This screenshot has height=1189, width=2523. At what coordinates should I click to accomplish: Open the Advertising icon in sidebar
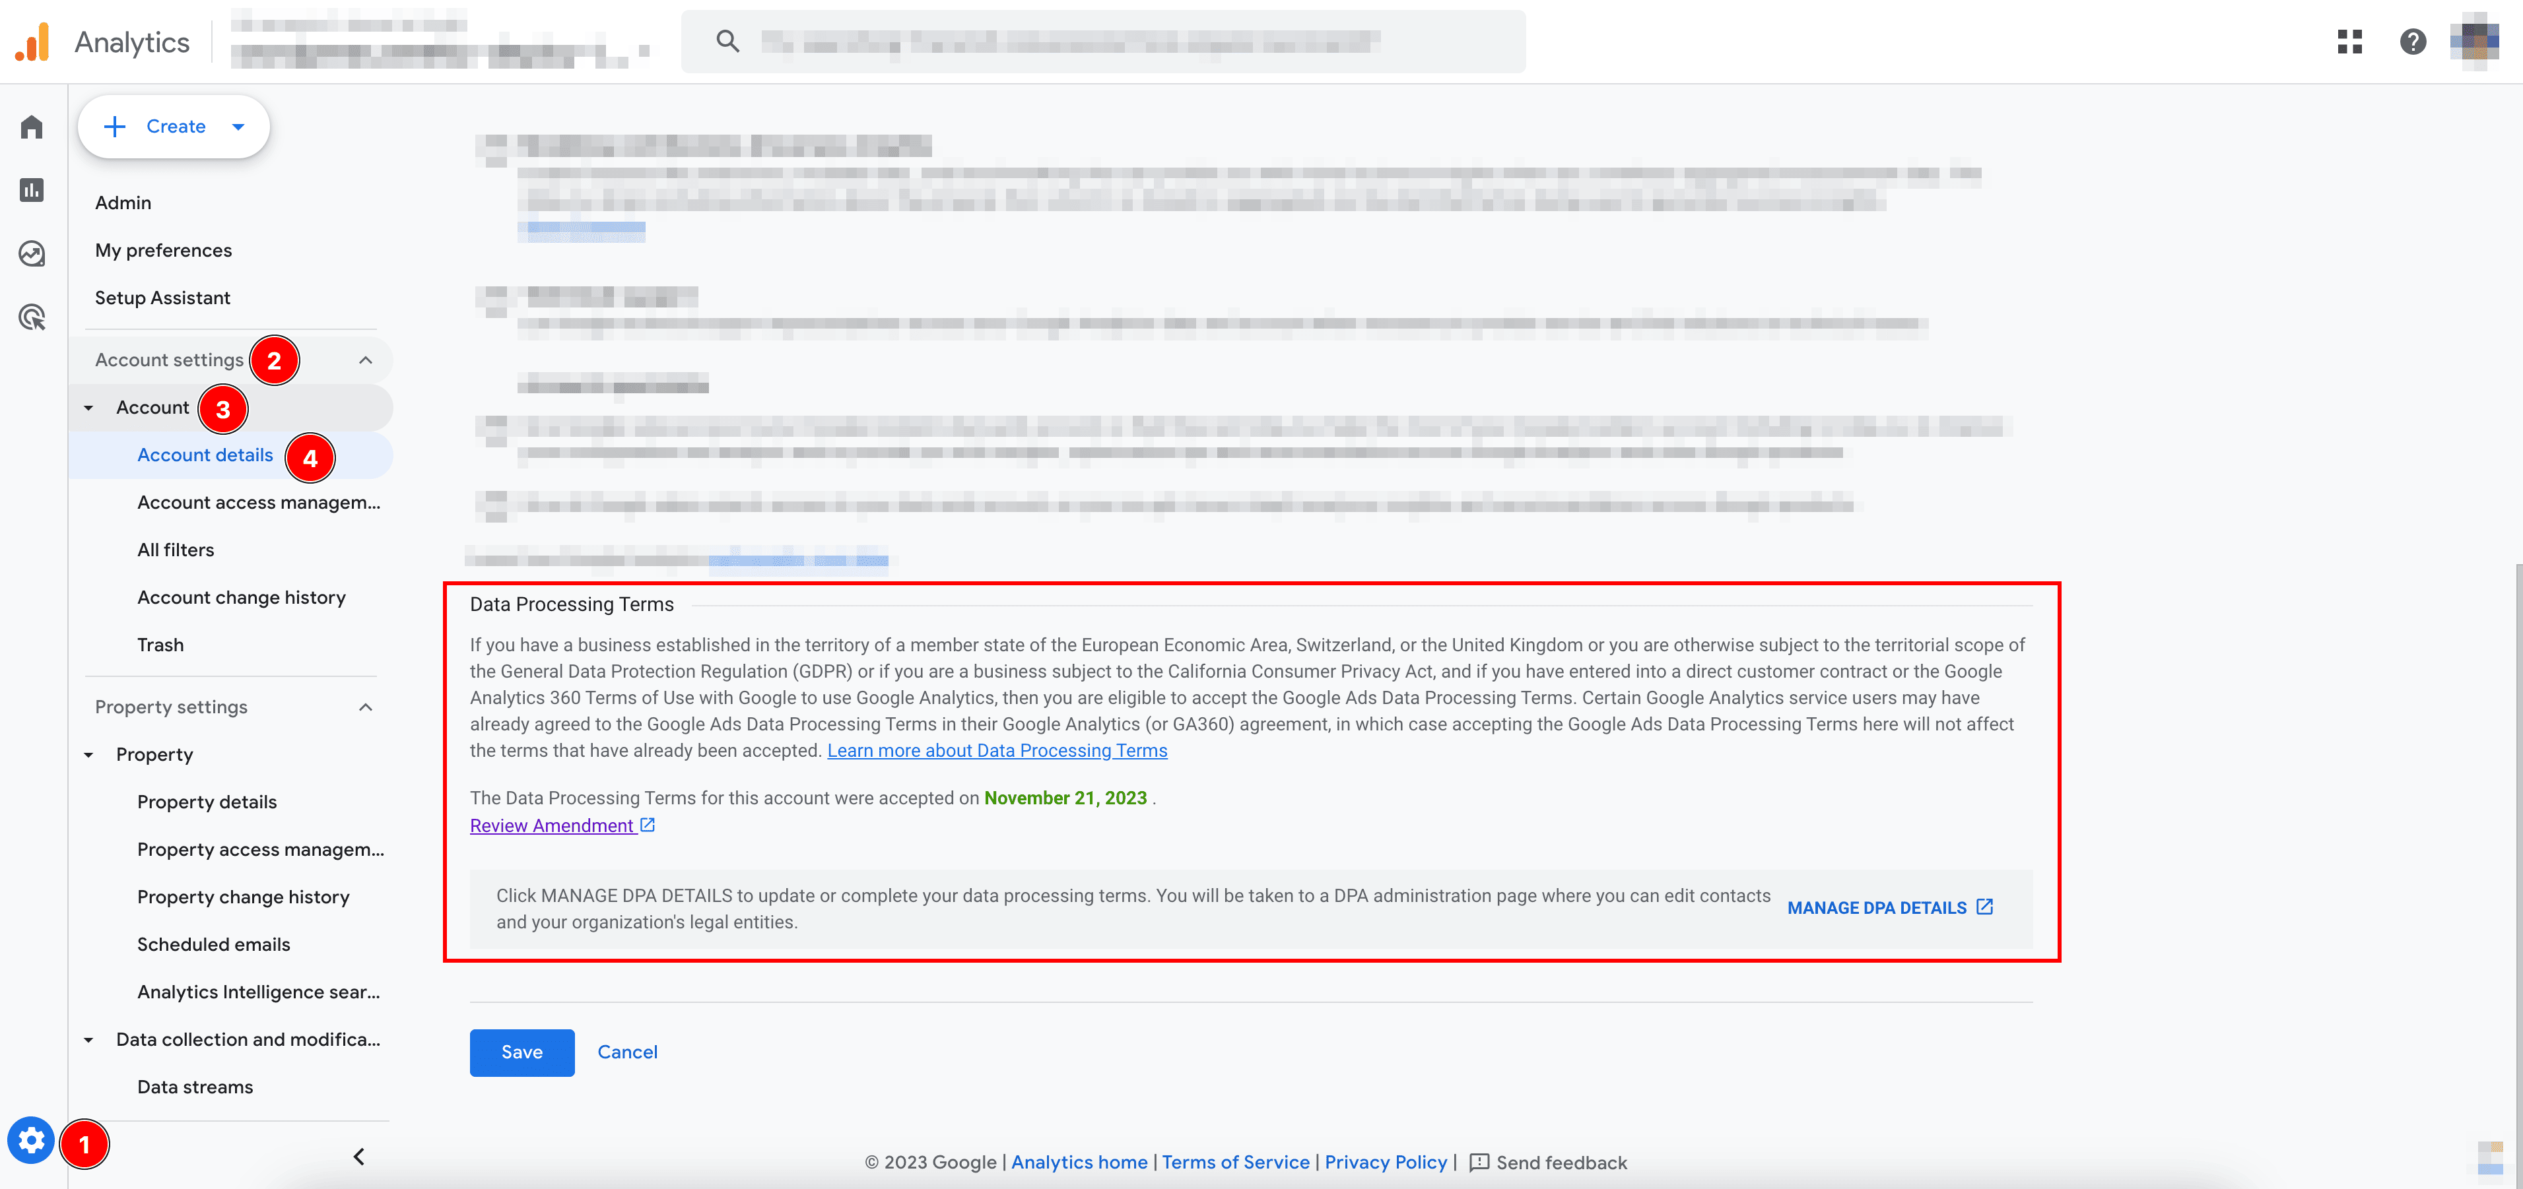click(31, 317)
